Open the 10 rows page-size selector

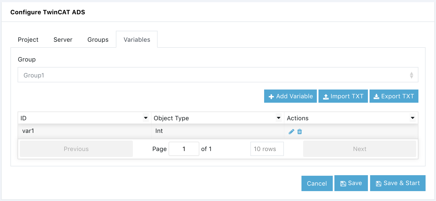pyautogui.click(x=267, y=149)
